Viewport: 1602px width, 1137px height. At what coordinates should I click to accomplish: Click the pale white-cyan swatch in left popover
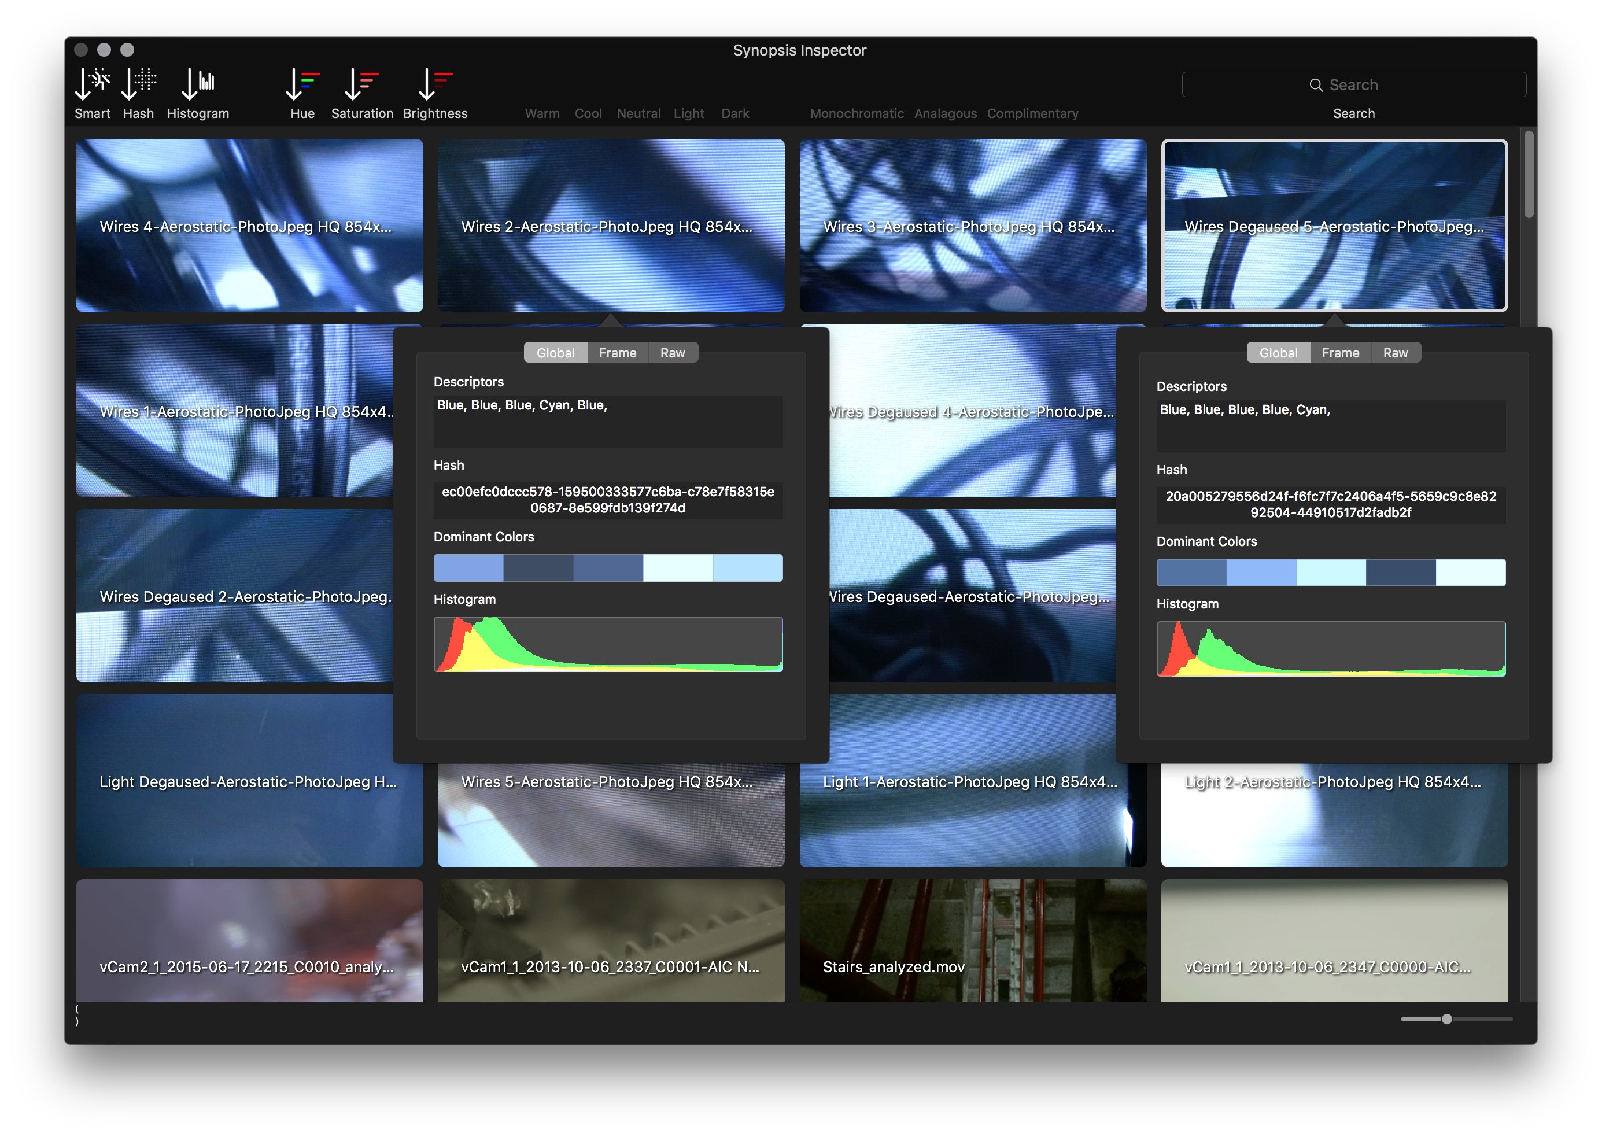[x=678, y=568]
